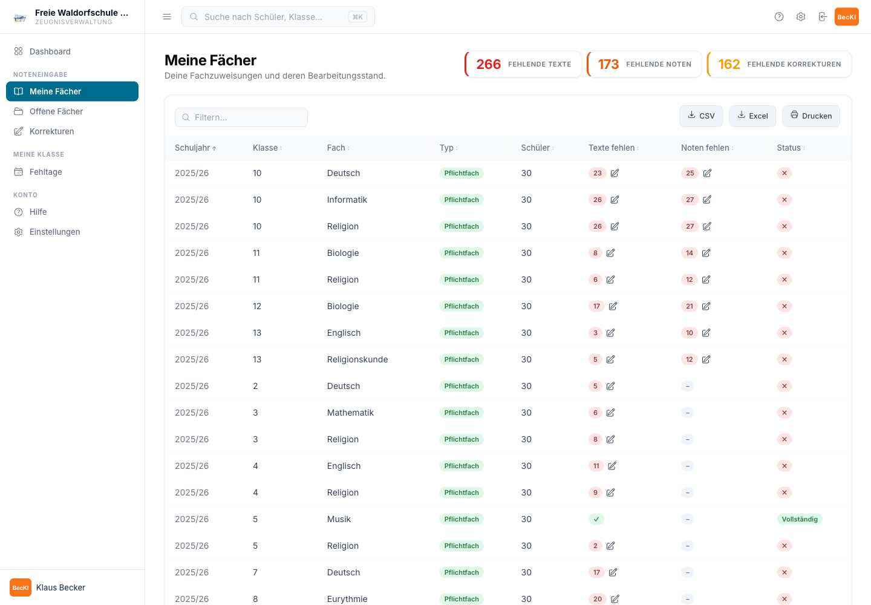Click the school logo beside Freie Waldorfschule
This screenshot has width=871, height=605.
[20, 17]
